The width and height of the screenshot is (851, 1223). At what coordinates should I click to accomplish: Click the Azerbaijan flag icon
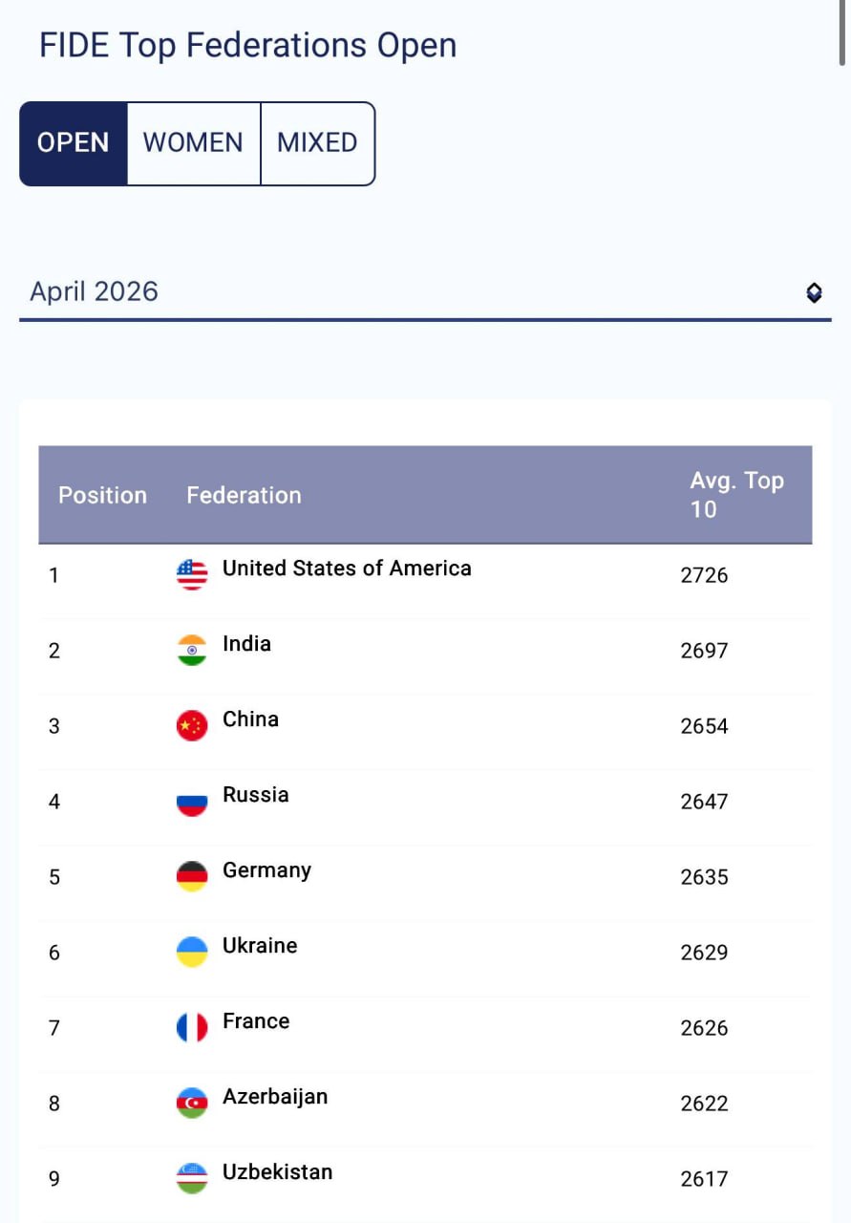click(192, 1103)
